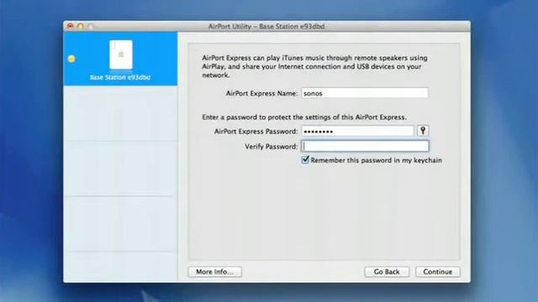Close the AirPort Utility window
This screenshot has height=302, width=538.
pyautogui.click(x=71, y=26)
